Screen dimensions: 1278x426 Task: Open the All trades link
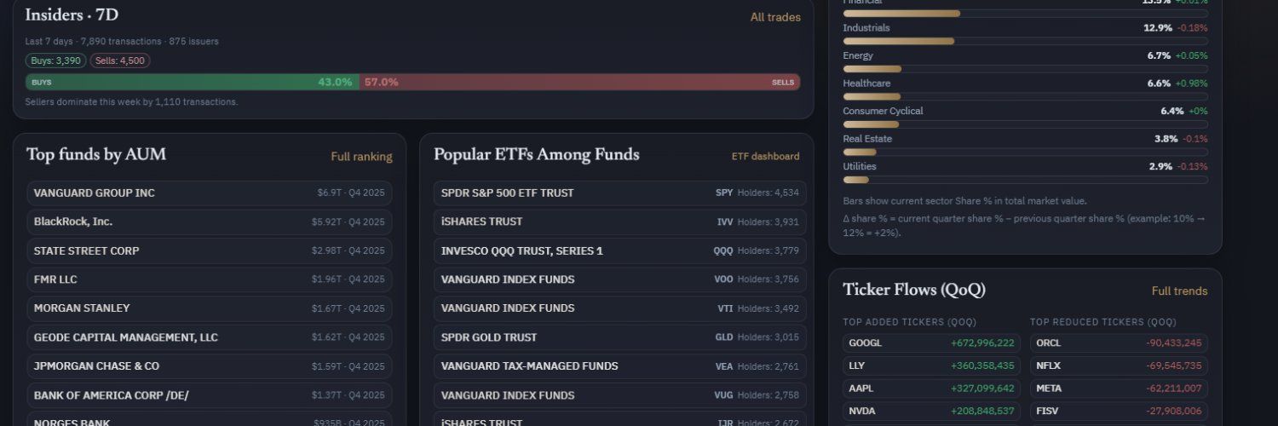click(x=775, y=17)
